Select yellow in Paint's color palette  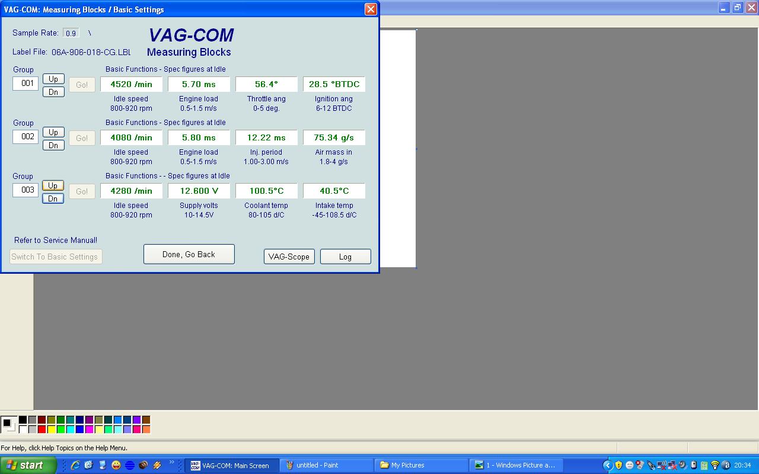tap(51, 430)
